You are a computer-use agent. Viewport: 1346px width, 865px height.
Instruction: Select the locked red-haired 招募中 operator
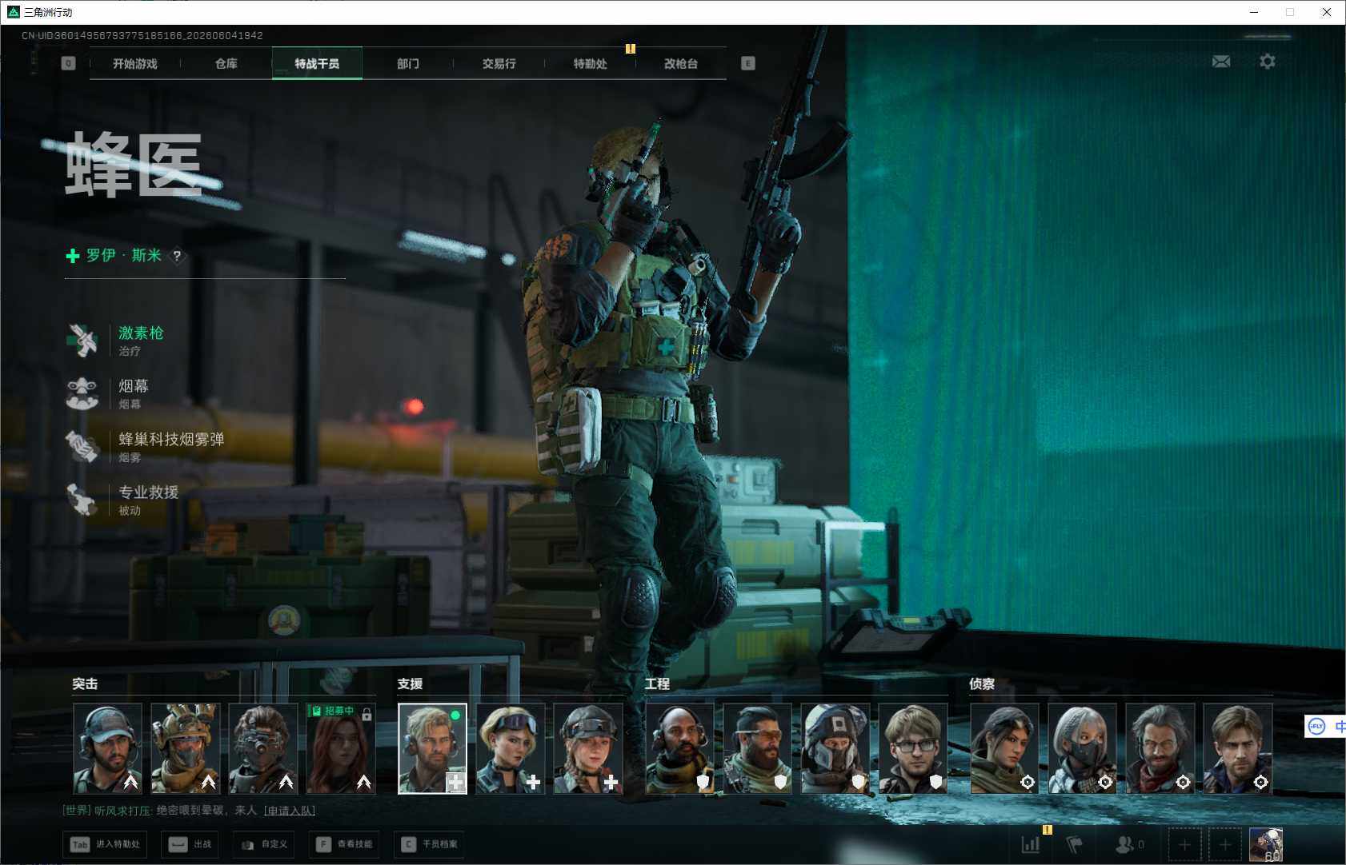click(x=341, y=748)
